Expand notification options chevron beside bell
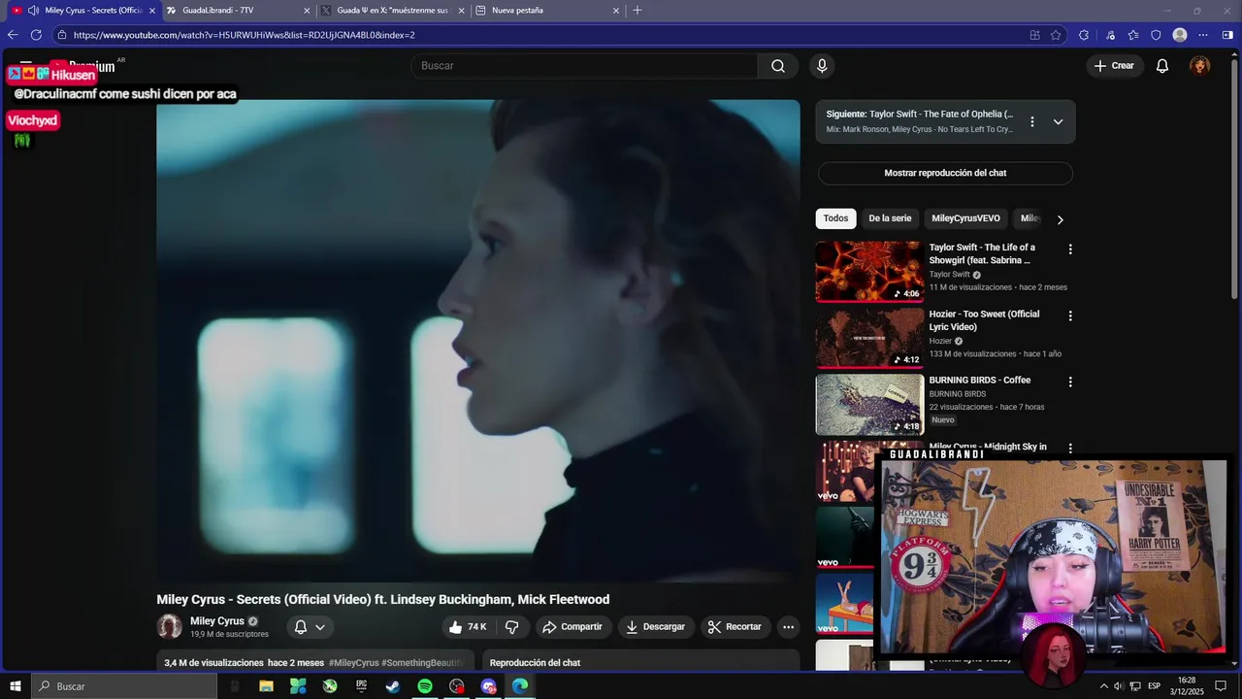The height and width of the screenshot is (699, 1242). pyautogui.click(x=320, y=627)
